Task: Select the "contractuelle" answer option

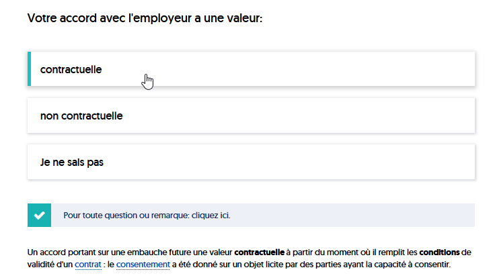Action: coord(252,69)
